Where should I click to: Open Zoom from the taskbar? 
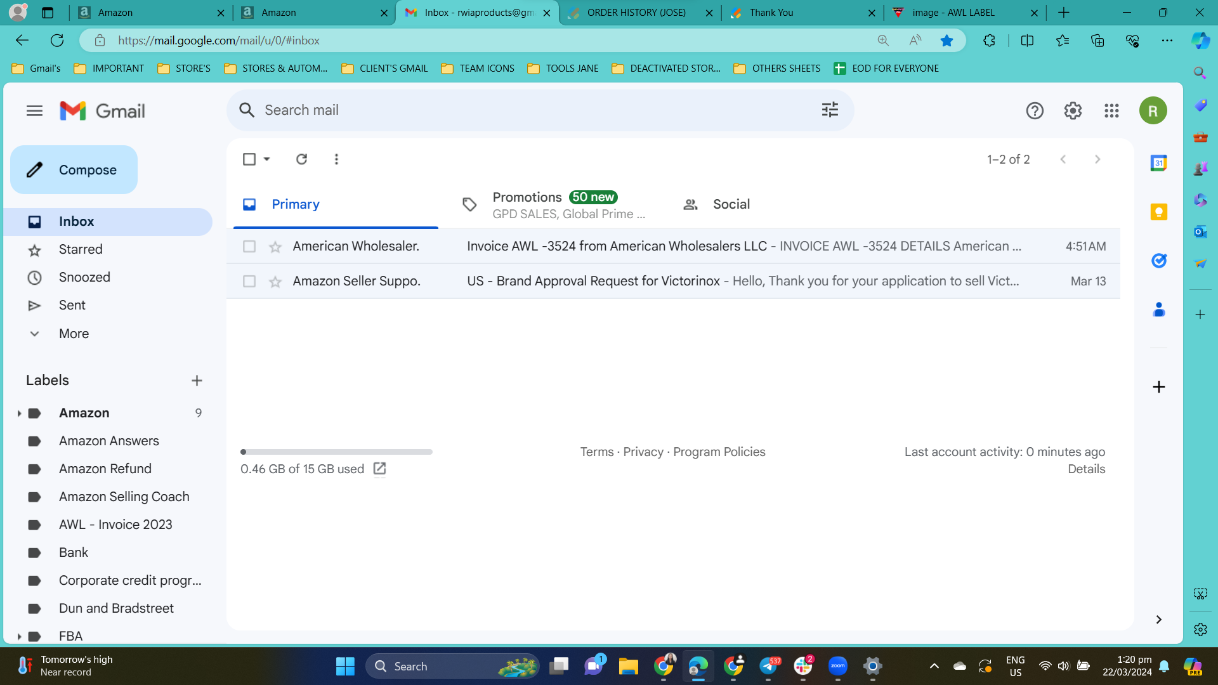[838, 666]
